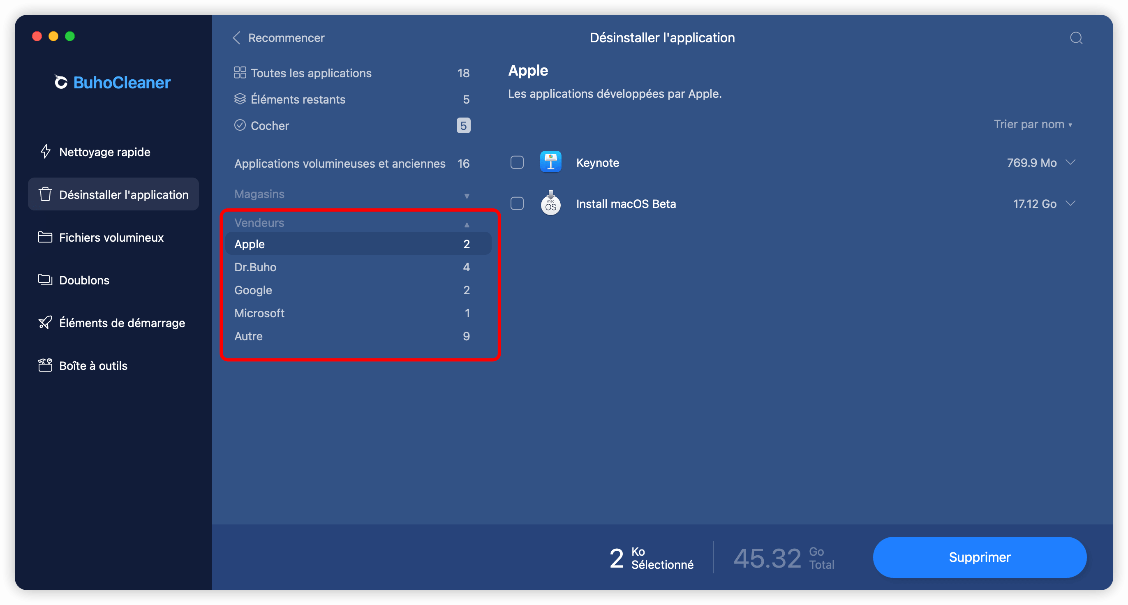Tick the Keynote checkbox

[517, 162]
